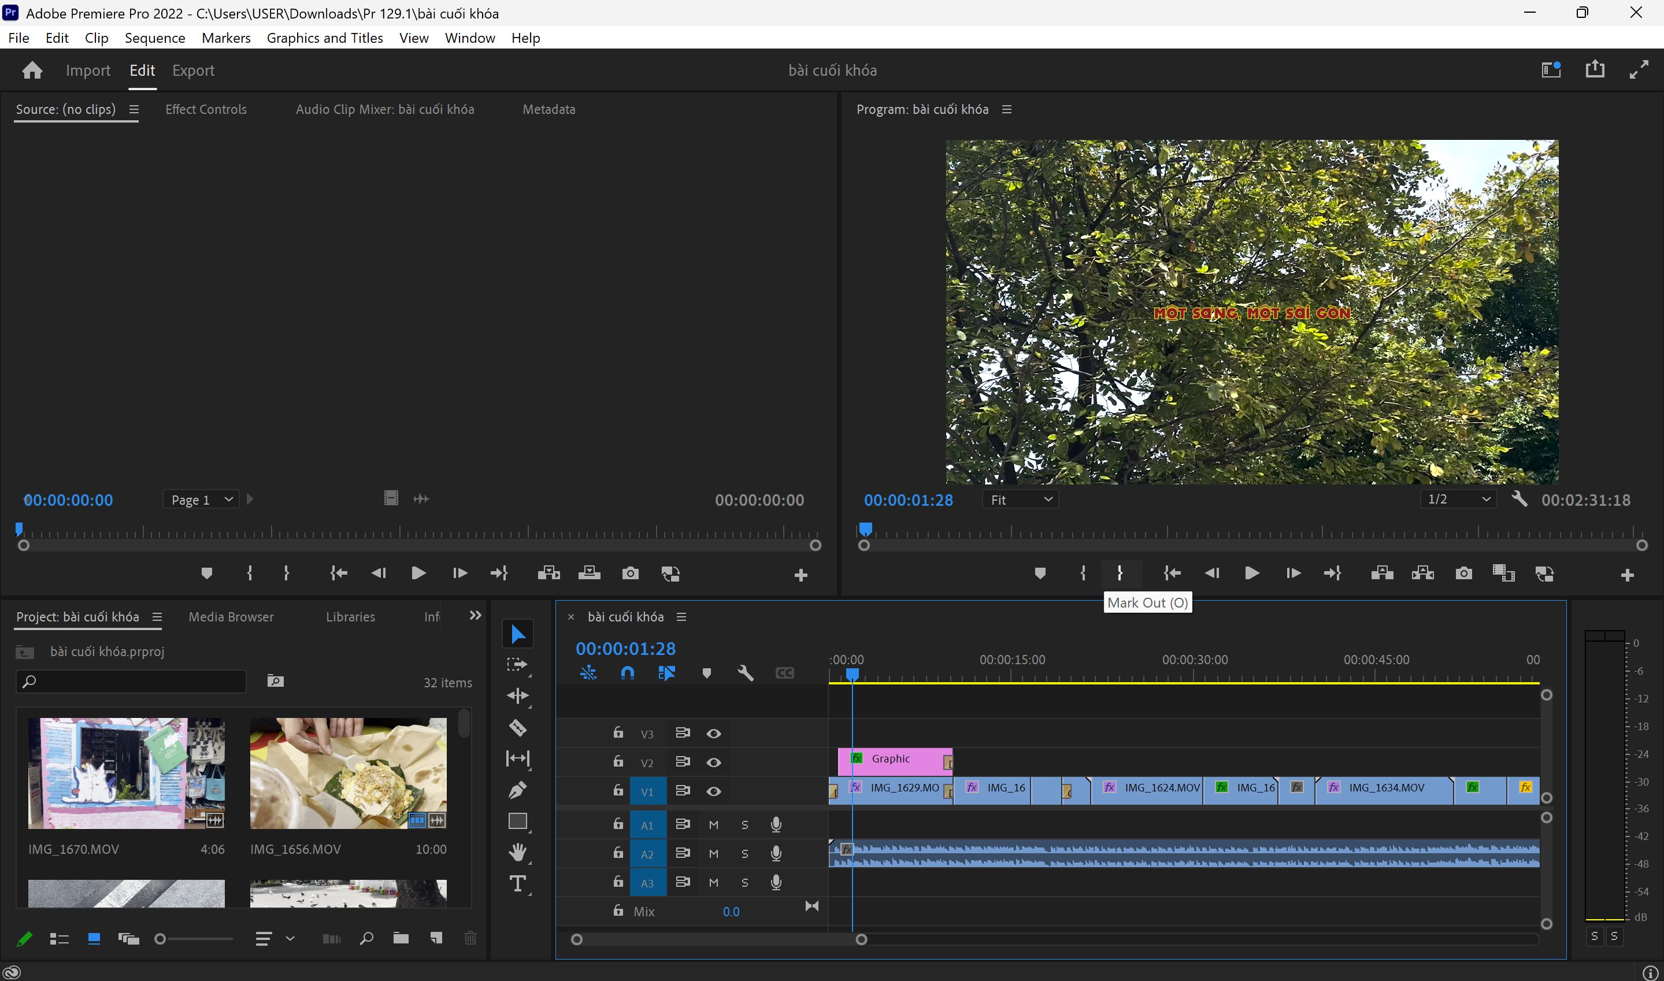Switch to Effect Controls tab
This screenshot has width=1664, height=981.
pyautogui.click(x=206, y=110)
